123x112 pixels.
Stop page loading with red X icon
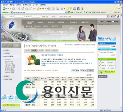19,9
